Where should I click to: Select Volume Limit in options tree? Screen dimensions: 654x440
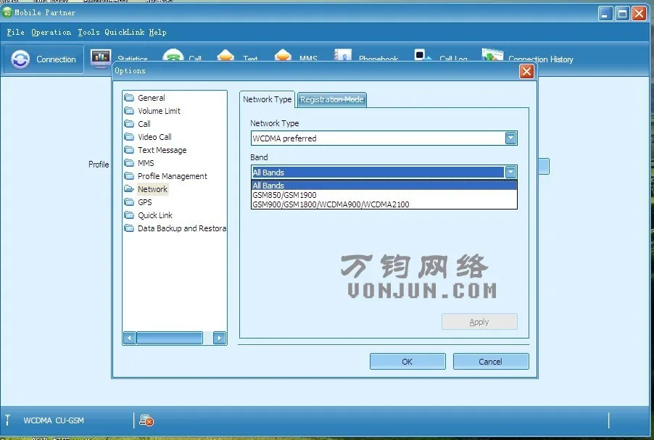(159, 110)
